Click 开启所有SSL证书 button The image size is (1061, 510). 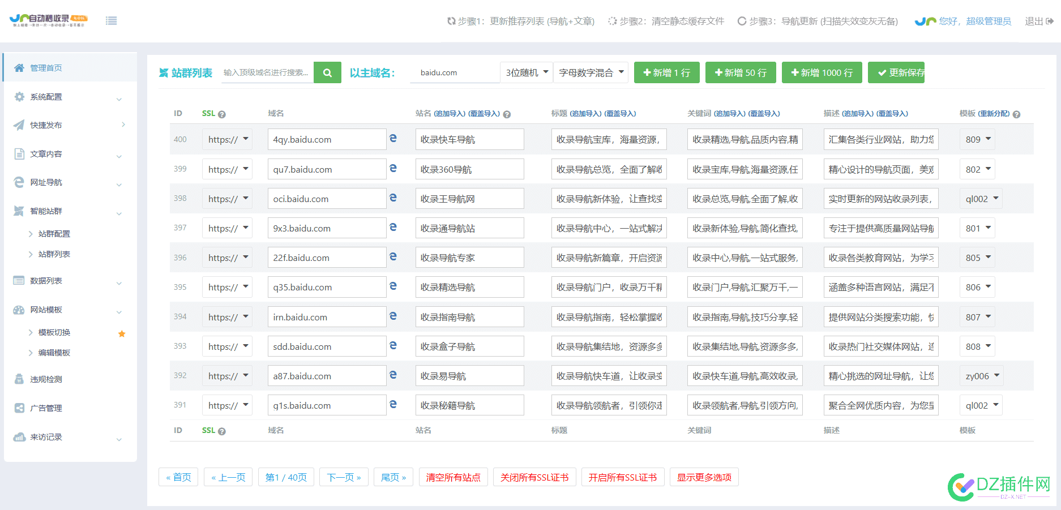click(623, 477)
